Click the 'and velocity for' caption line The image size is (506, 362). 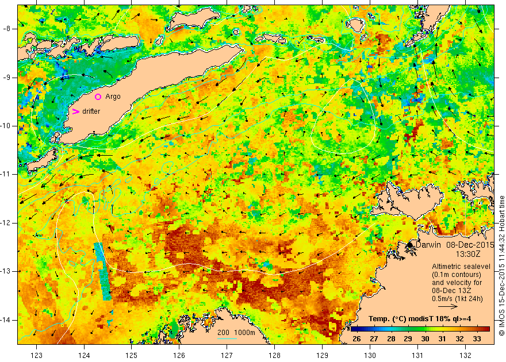click(457, 283)
